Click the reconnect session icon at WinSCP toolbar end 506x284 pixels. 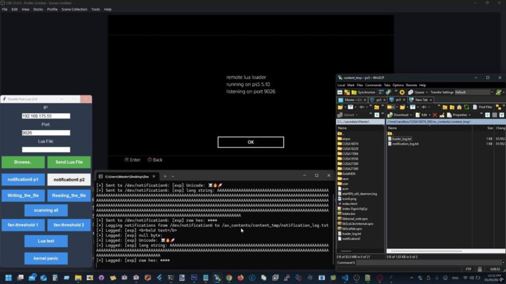coord(499,92)
